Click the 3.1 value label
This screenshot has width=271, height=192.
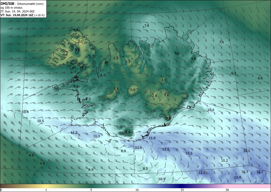(x=166, y=95)
